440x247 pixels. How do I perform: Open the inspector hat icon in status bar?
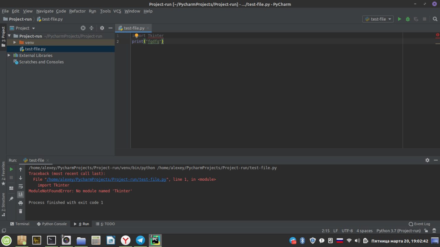434,231
